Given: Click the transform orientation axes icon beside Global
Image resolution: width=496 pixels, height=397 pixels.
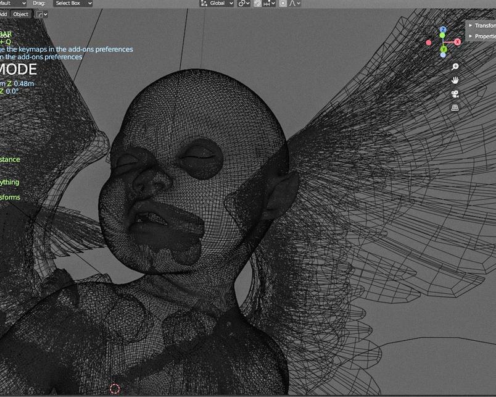Looking at the screenshot, I should pos(204,3).
